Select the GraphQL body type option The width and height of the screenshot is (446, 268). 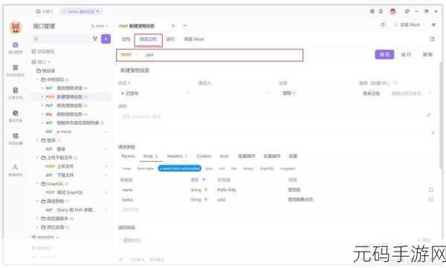[267, 169]
